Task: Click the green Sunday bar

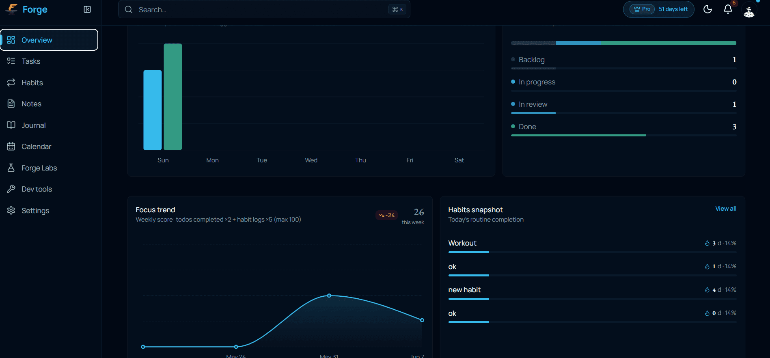Action: [x=173, y=97]
